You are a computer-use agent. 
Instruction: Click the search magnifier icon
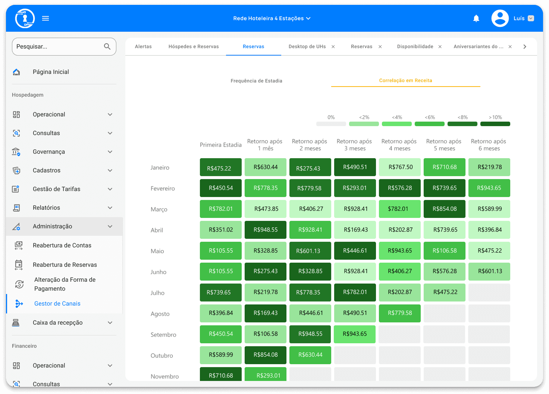107,47
